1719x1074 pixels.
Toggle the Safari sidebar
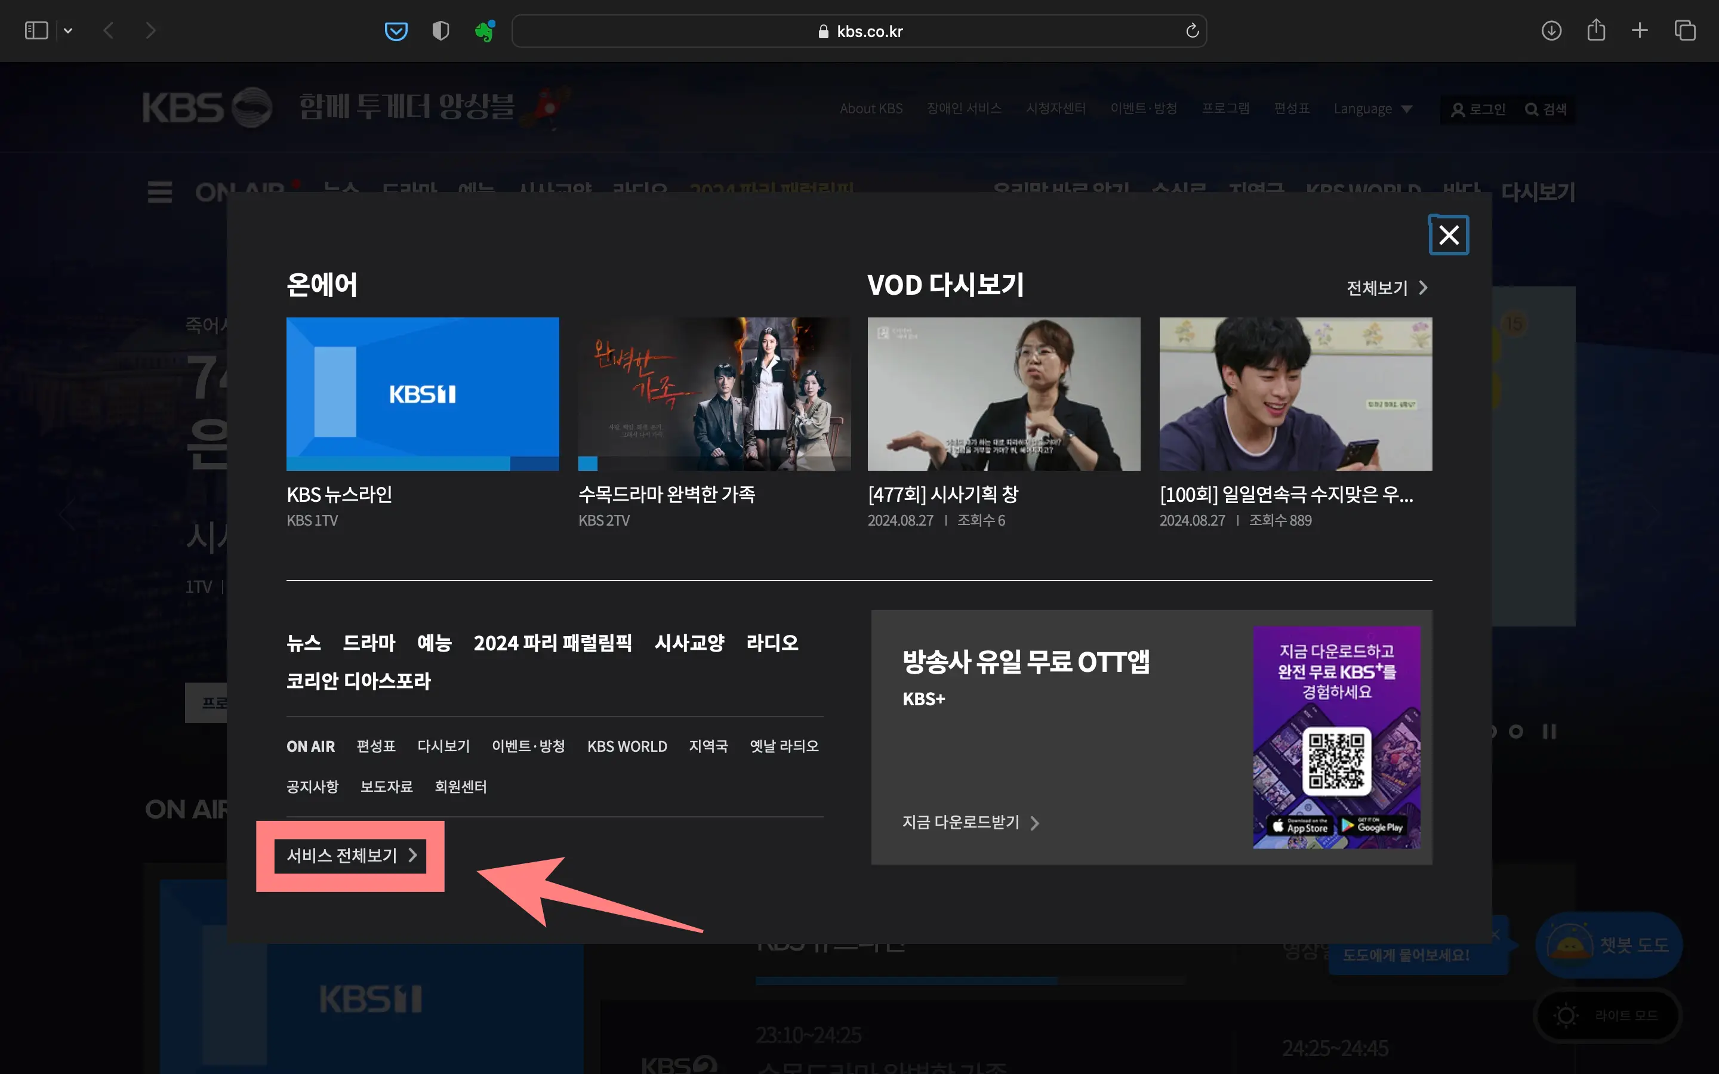pyautogui.click(x=36, y=30)
